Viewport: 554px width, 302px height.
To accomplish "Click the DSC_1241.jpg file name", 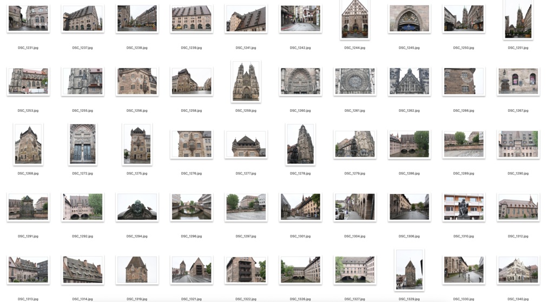I will tap(246, 48).
